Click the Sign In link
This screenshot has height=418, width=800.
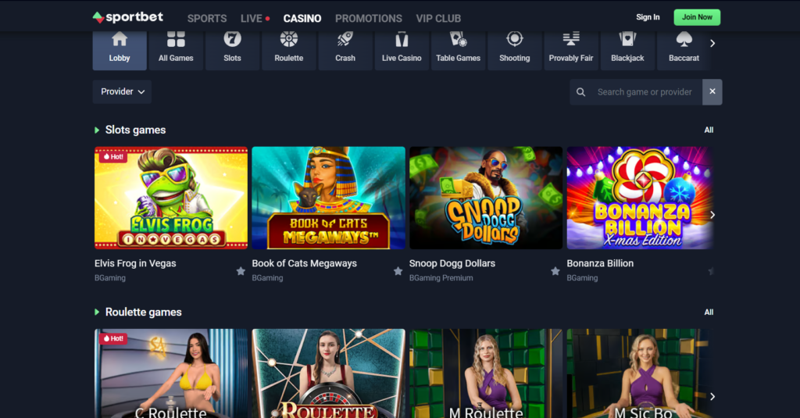tap(648, 17)
